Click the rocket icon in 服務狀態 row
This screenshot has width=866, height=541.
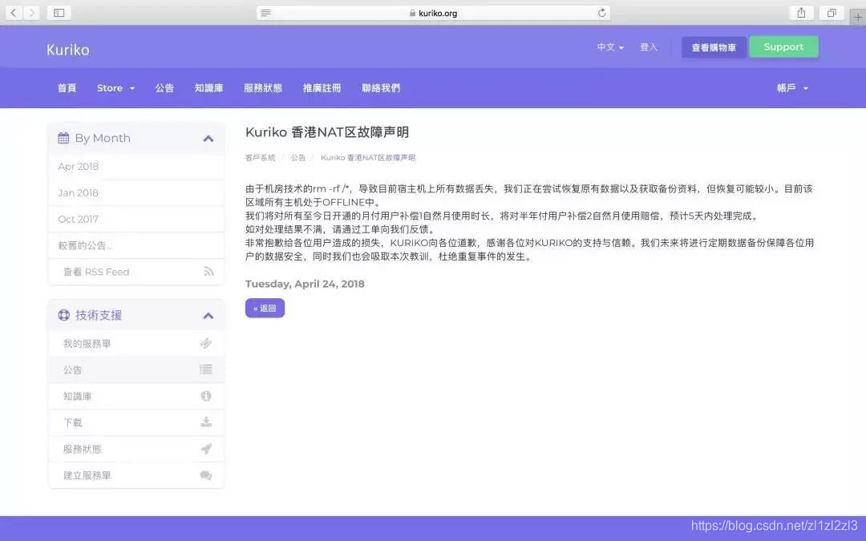[206, 449]
